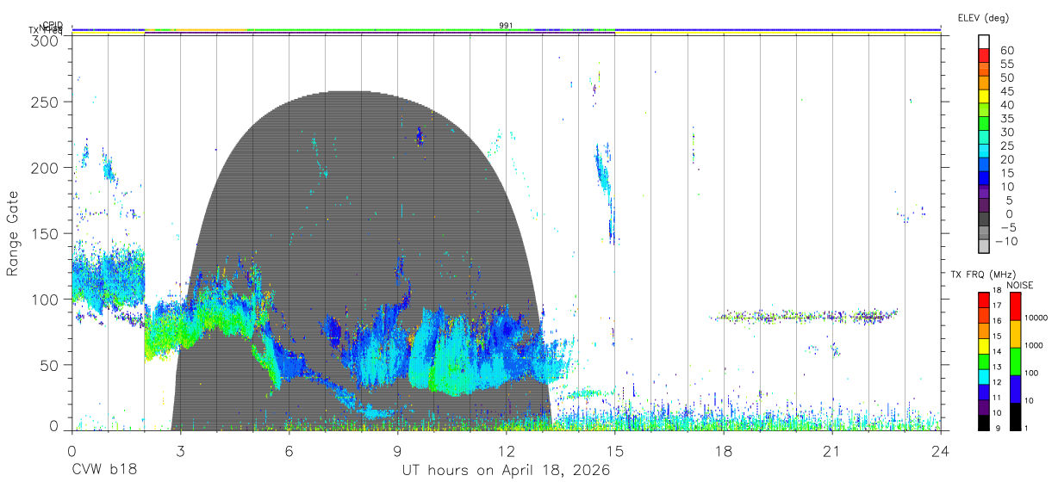Click the 'ELEV (deg)' colorbar title
Screen dimensions: 1058x488
[x=983, y=17]
